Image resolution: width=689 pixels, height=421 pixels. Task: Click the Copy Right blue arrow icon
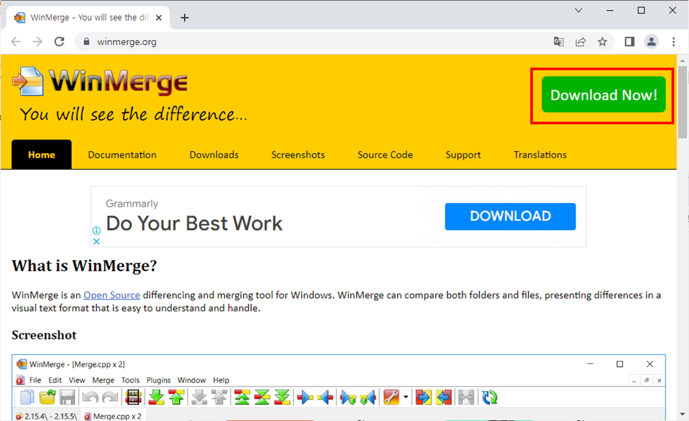coord(305,397)
